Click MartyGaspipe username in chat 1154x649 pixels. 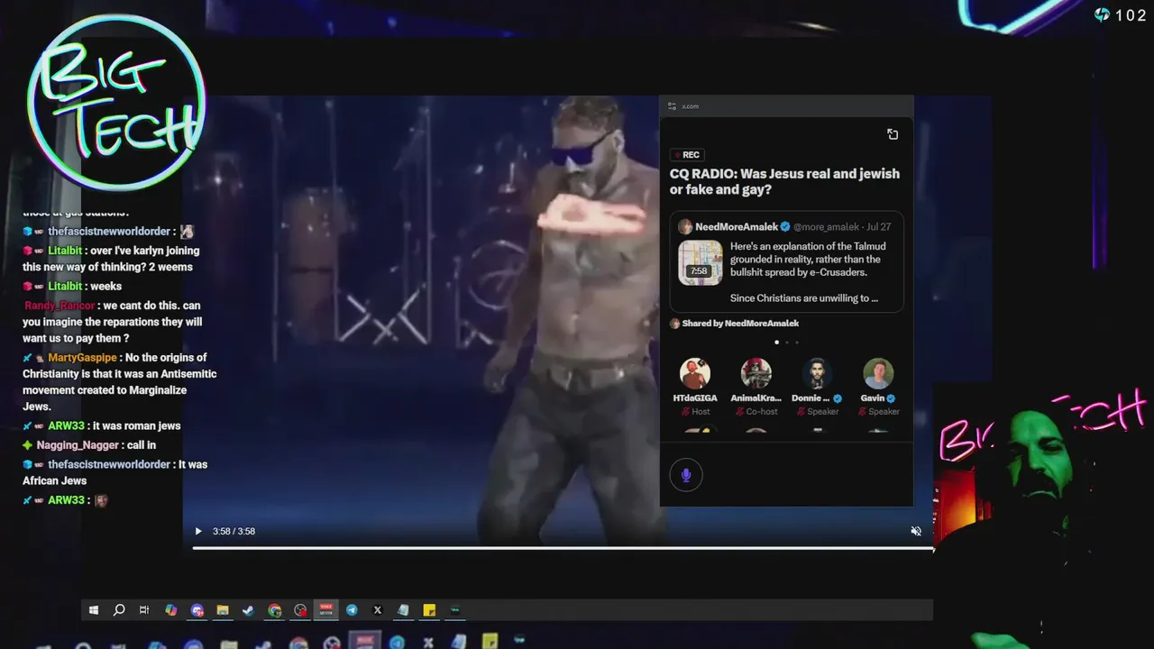[82, 358]
